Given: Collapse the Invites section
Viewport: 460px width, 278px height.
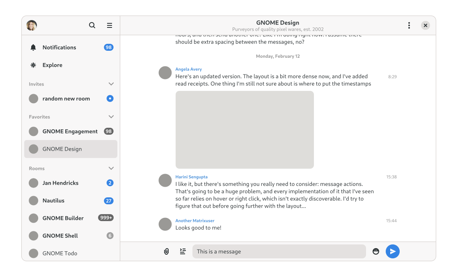Looking at the screenshot, I should pyautogui.click(x=111, y=84).
